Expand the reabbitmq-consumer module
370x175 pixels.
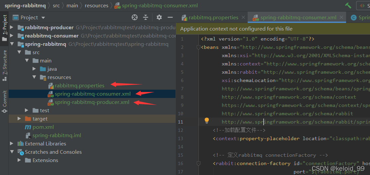12,36
